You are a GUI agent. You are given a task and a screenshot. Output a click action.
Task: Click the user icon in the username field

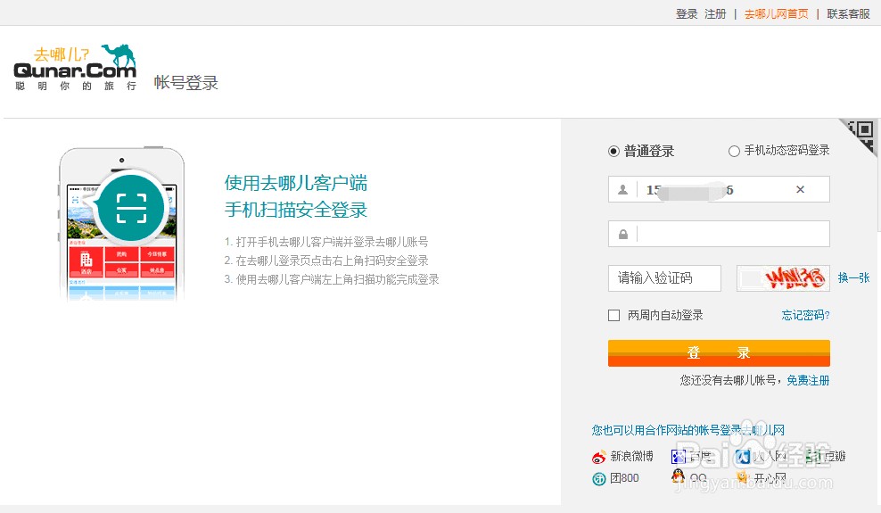(x=622, y=190)
